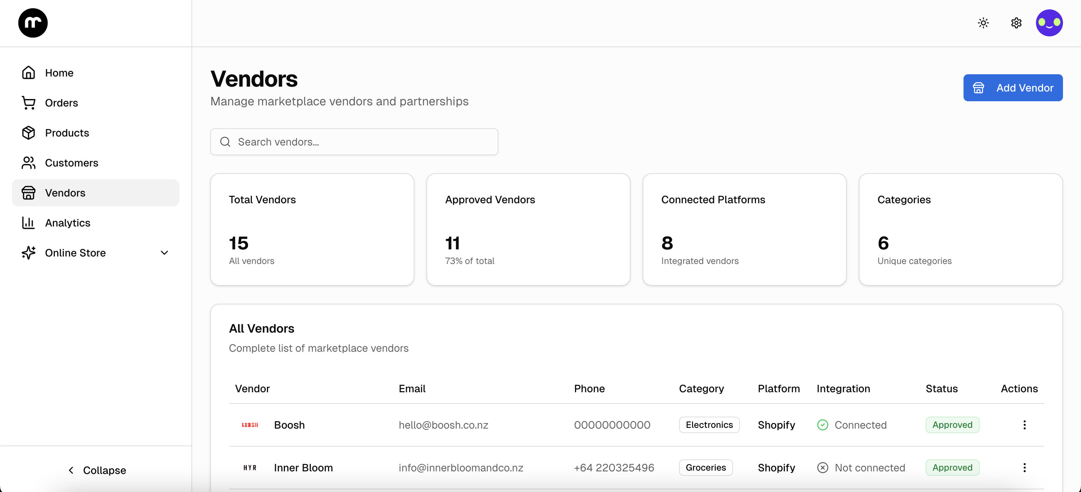Click the Boosh vendor logo thumbnail
The width and height of the screenshot is (1081, 492).
pos(250,424)
